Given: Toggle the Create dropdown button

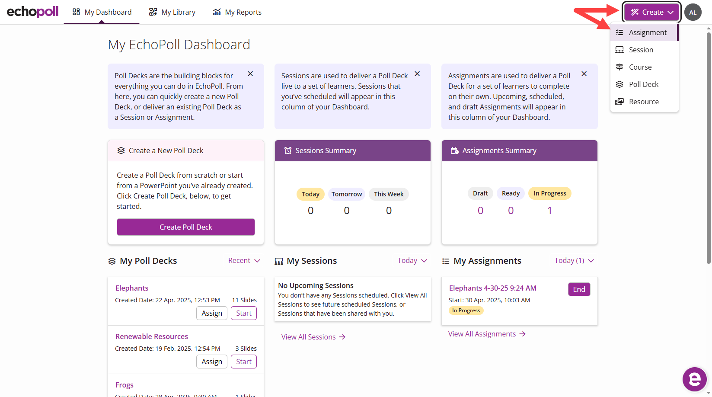Looking at the screenshot, I should 651,12.
